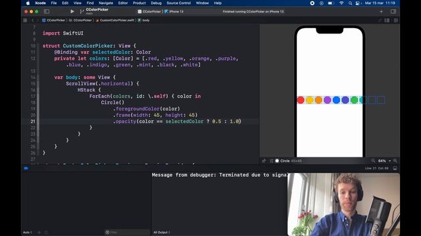Click the screen recording menu bar icon
The image size is (421, 236).
[x=312, y=3]
